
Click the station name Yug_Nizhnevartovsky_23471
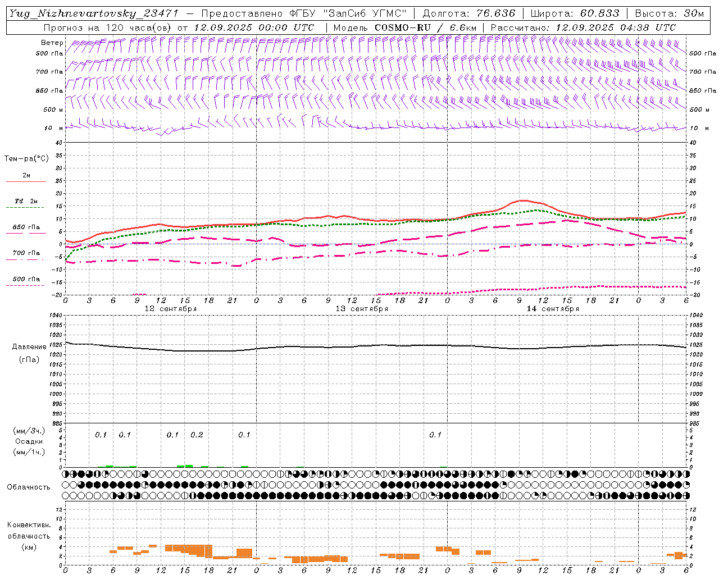(x=93, y=13)
